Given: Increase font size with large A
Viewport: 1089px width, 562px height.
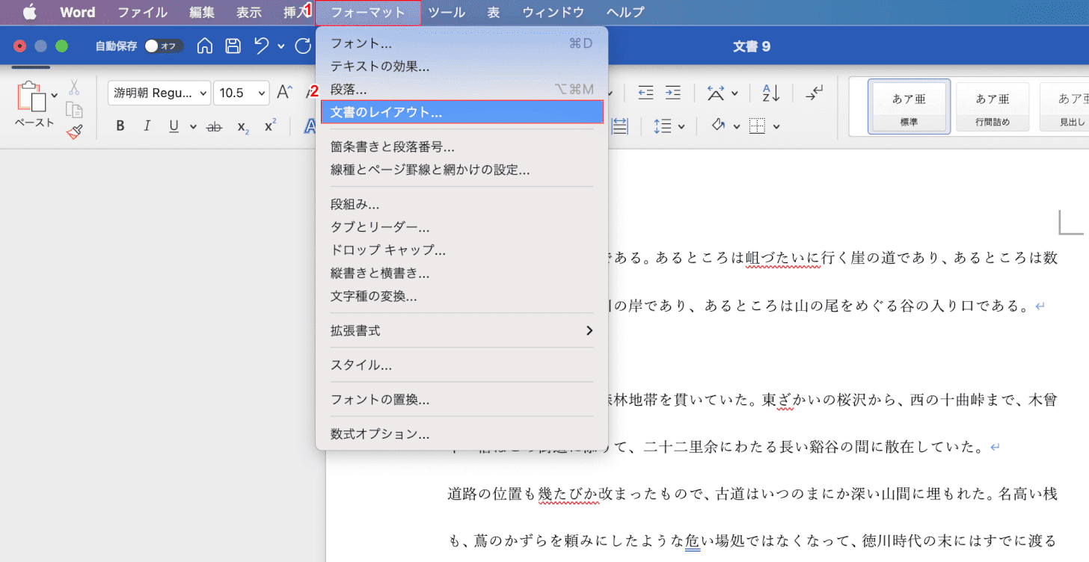Looking at the screenshot, I should tap(284, 93).
